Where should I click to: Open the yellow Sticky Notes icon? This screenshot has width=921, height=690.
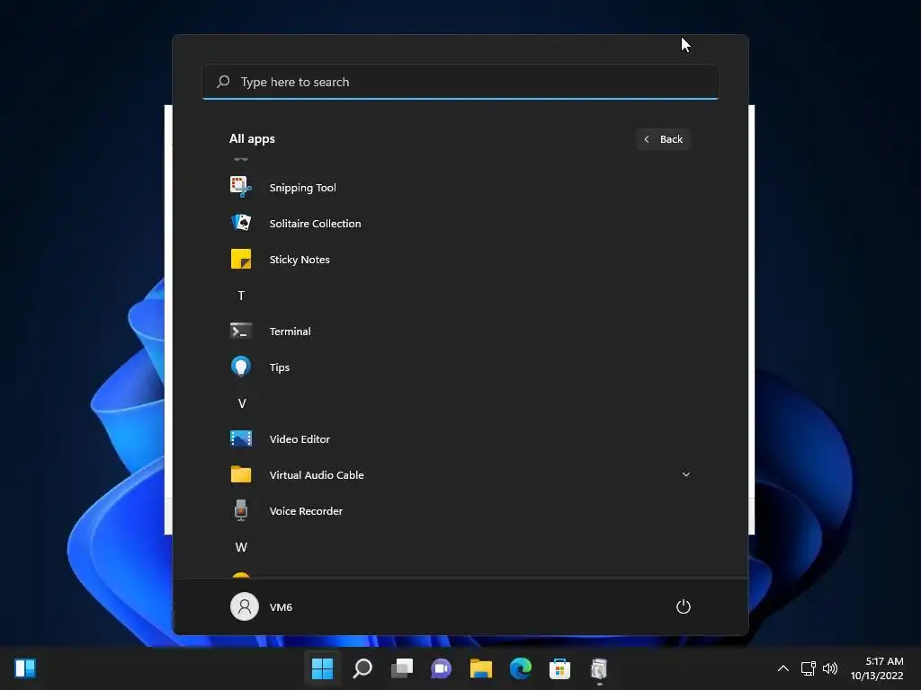click(241, 259)
